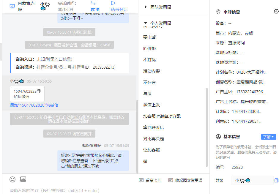Choose the 拿到联系后 quick phrase
Viewport: 279px width, 194px height.
pos(154,127)
